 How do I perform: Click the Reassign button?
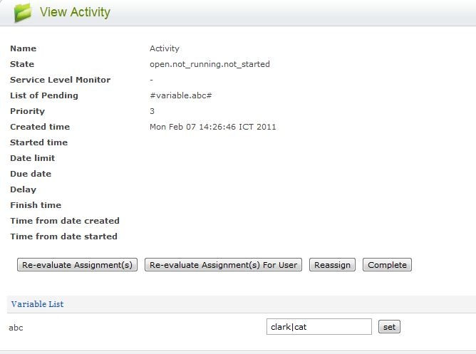pyautogui.click(x=332, y=265)
